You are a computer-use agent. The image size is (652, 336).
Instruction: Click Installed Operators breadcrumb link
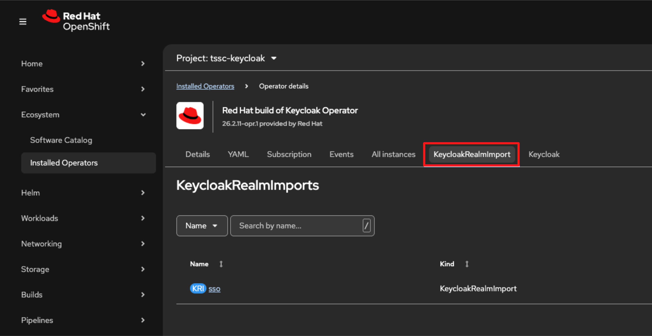205,86
